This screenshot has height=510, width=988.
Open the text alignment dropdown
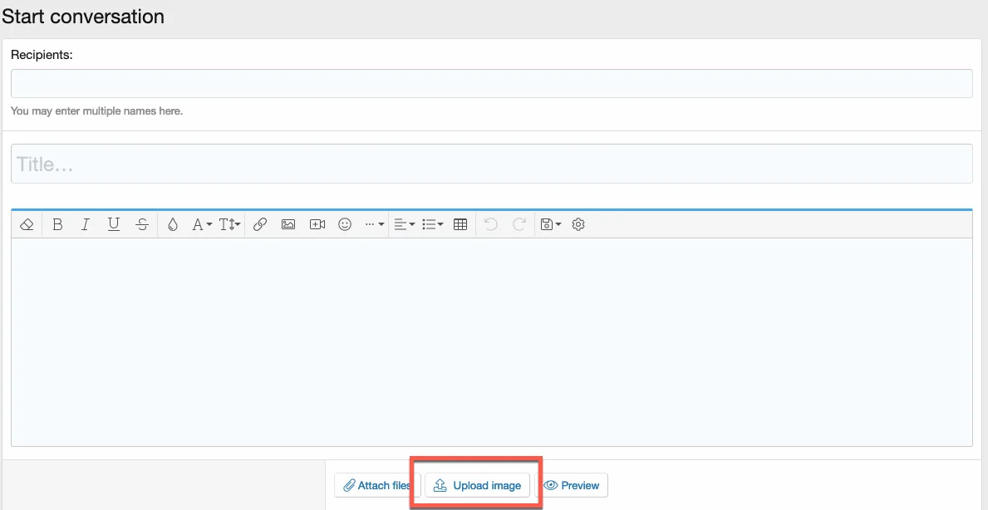click(x=404, y=224)
